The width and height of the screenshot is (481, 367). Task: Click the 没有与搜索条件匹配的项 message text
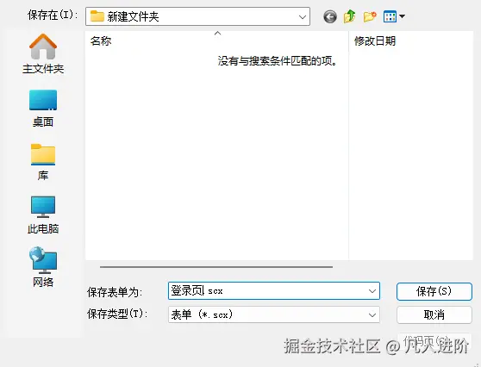click(x=278, y=61)
